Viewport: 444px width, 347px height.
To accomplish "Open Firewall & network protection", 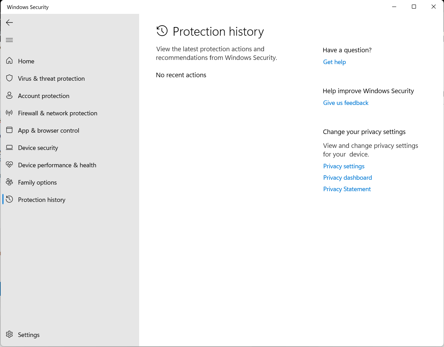I will (x=70, y=113).
